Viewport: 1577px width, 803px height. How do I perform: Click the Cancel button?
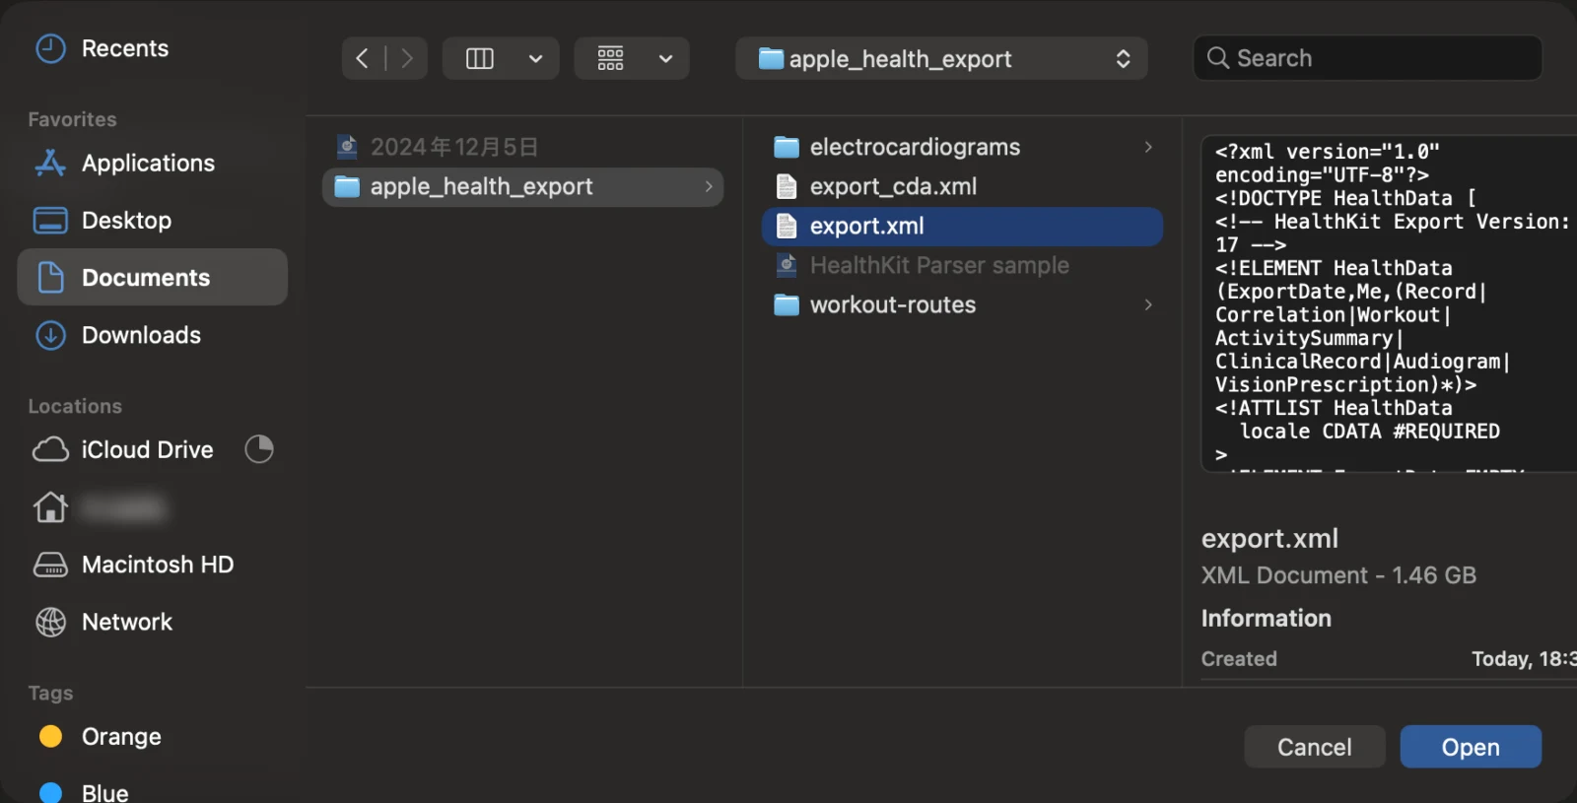click(x=1315, y=747)
